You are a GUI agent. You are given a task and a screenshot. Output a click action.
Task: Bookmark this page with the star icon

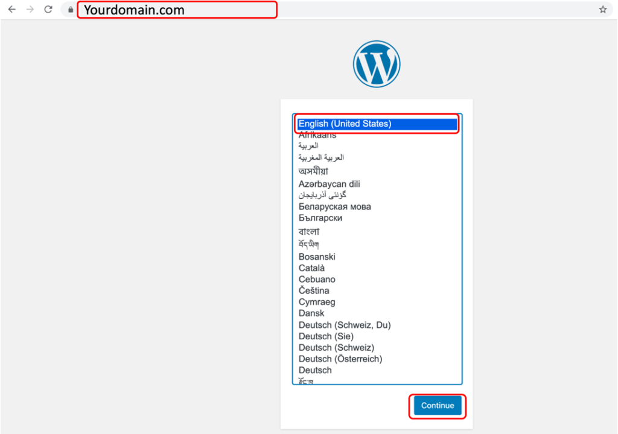click(x=603, y=10)
